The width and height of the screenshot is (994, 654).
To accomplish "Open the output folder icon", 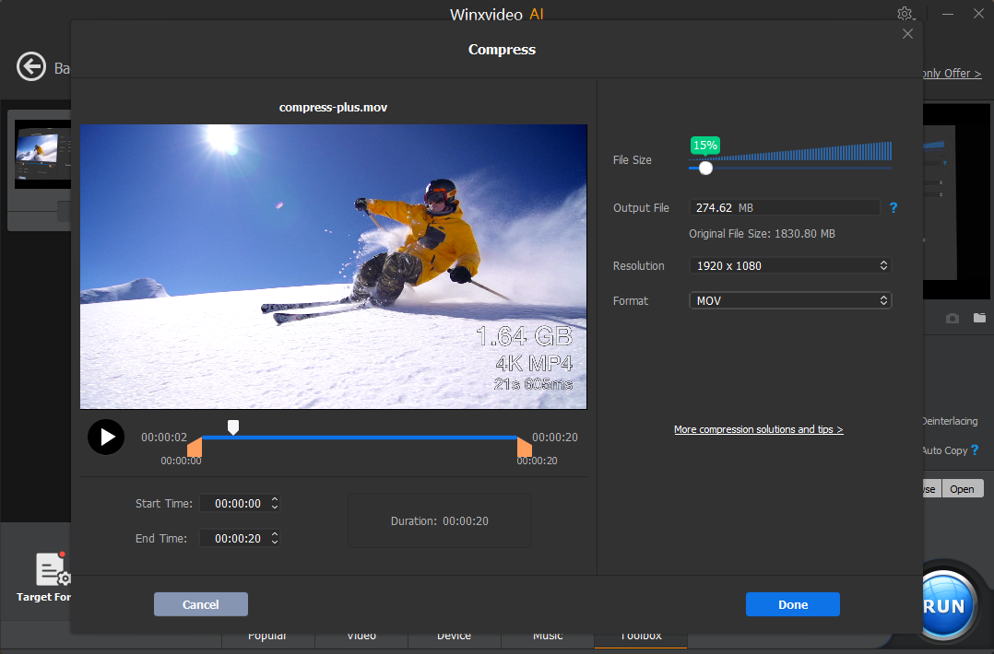I will pos(979,318).
